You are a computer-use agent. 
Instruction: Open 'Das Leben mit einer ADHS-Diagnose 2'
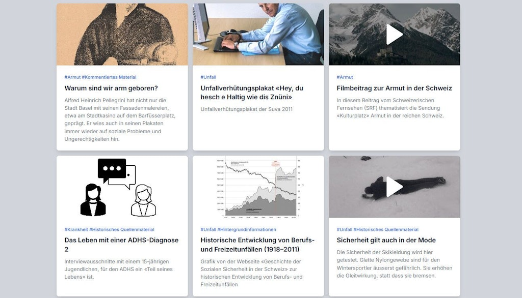tap(121, 245)
